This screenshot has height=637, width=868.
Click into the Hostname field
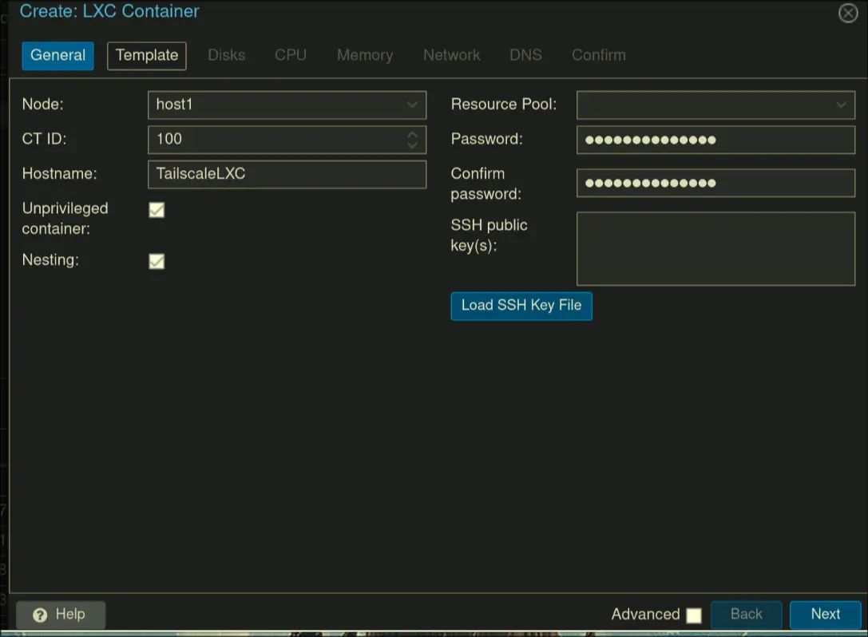pos(287,174)
